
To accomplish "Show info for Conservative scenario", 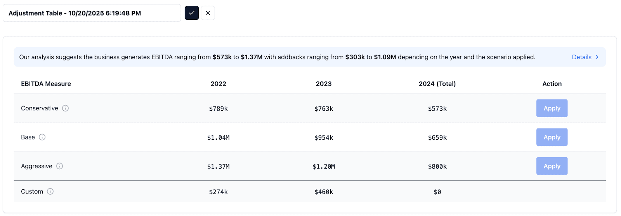I will [x=65, y=108].
